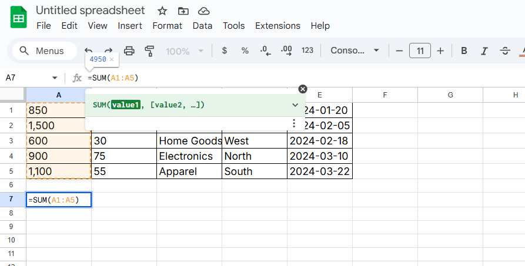Open the Extensions menu
The image size is (525, 266).
pos(277,26)
